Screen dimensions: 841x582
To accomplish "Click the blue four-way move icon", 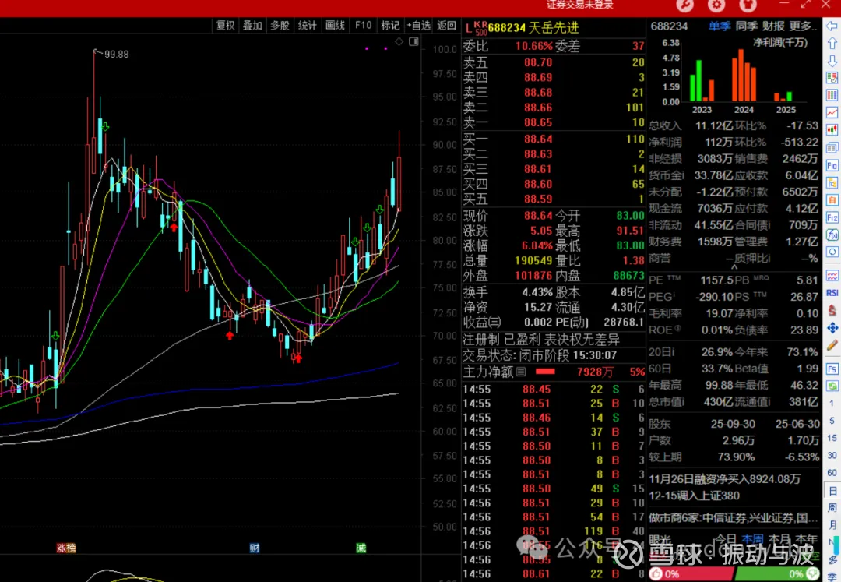I will (832, 328).
